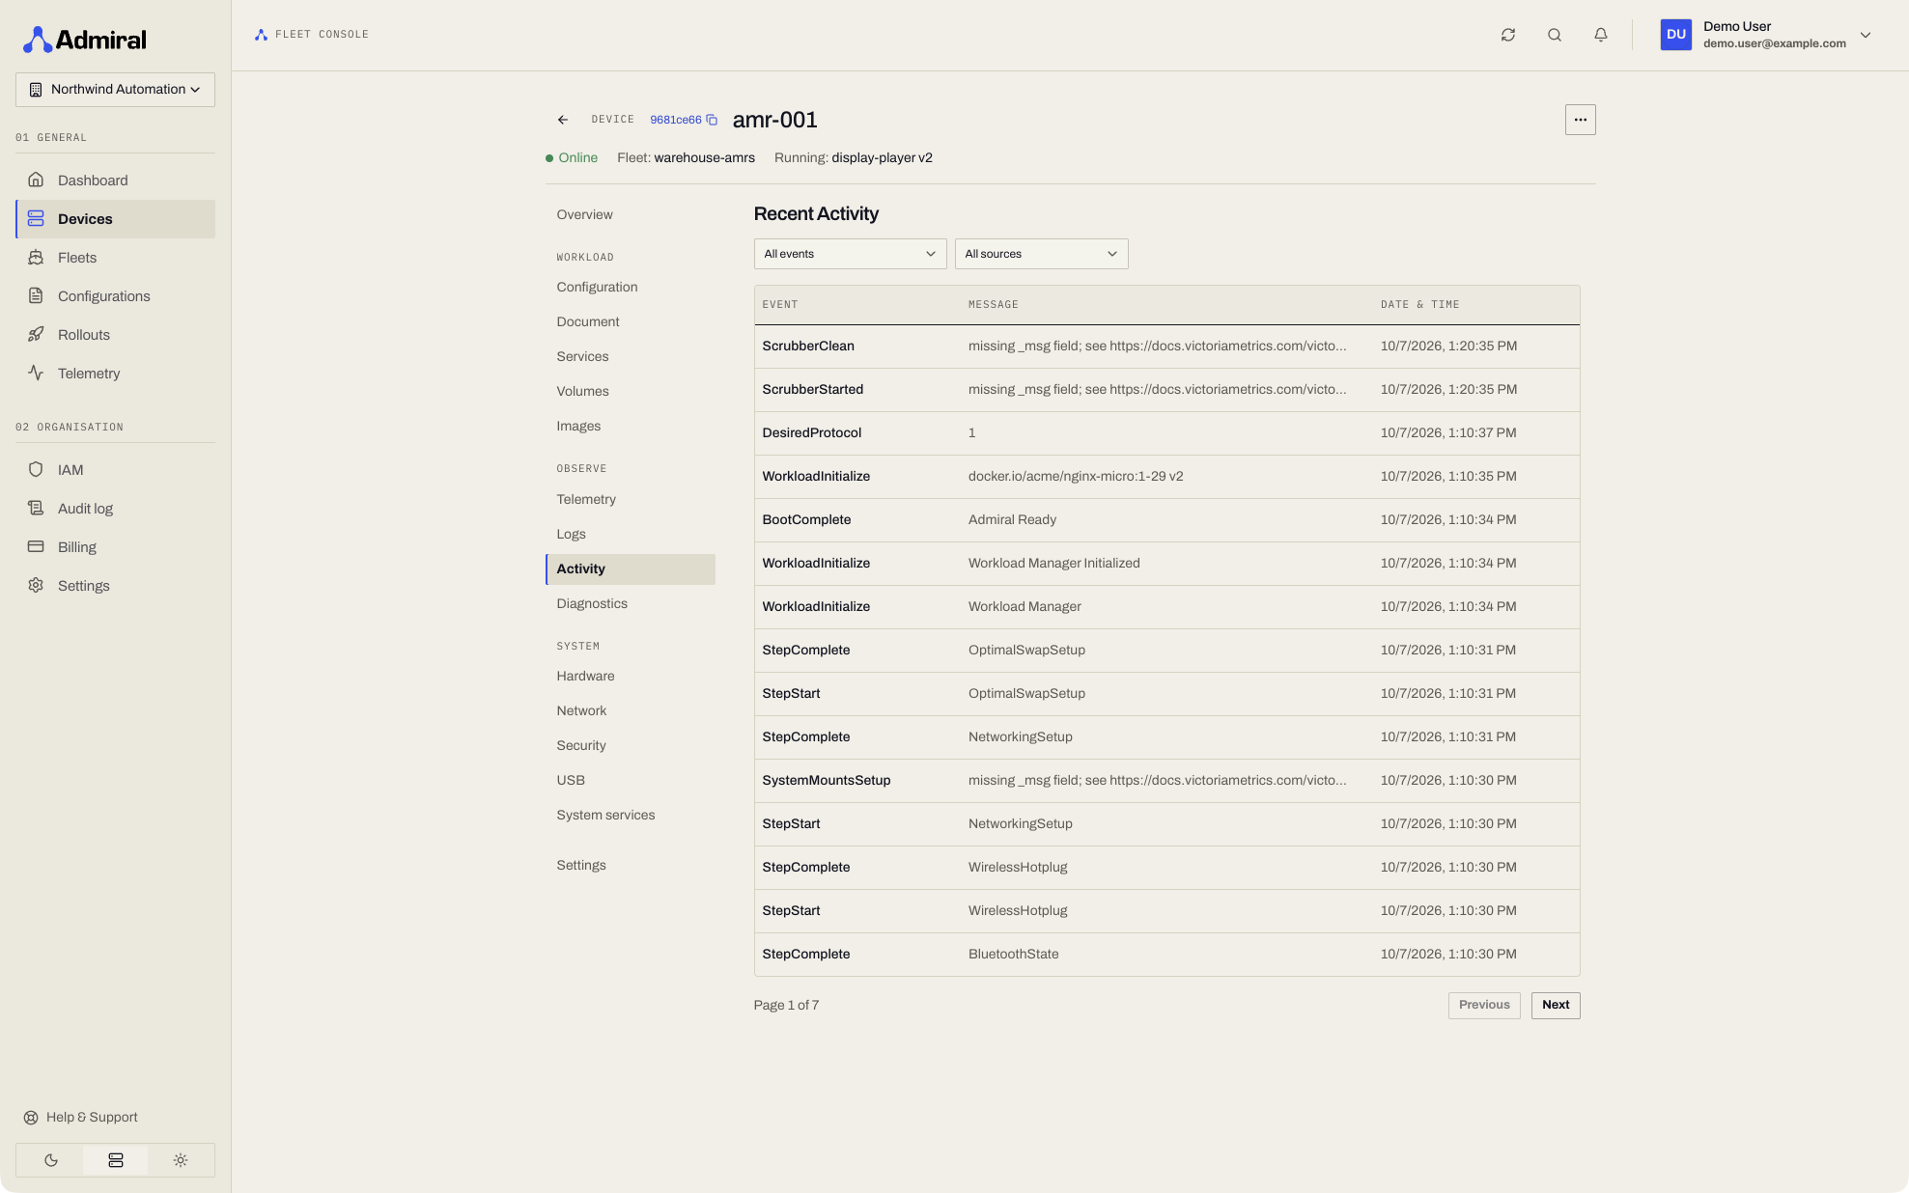This screenshot has width=1909, height=1193.
Task: Open device Hardware section
Action: (x=631, y=677)
